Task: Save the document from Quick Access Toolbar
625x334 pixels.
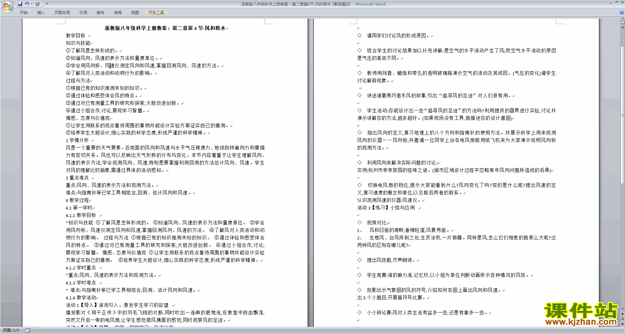Action: click(20, 4)
